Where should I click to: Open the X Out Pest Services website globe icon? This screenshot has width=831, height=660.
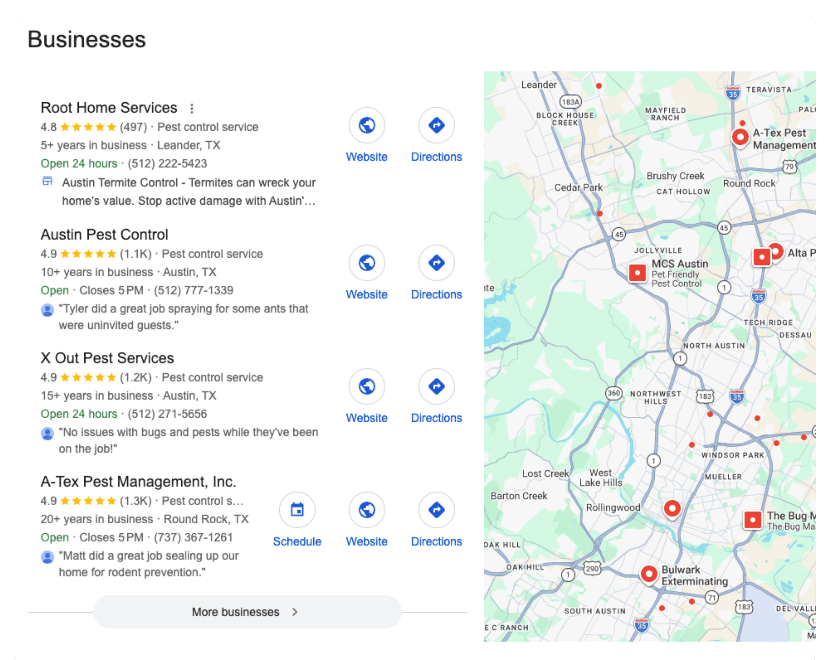[x=367, y=386]
